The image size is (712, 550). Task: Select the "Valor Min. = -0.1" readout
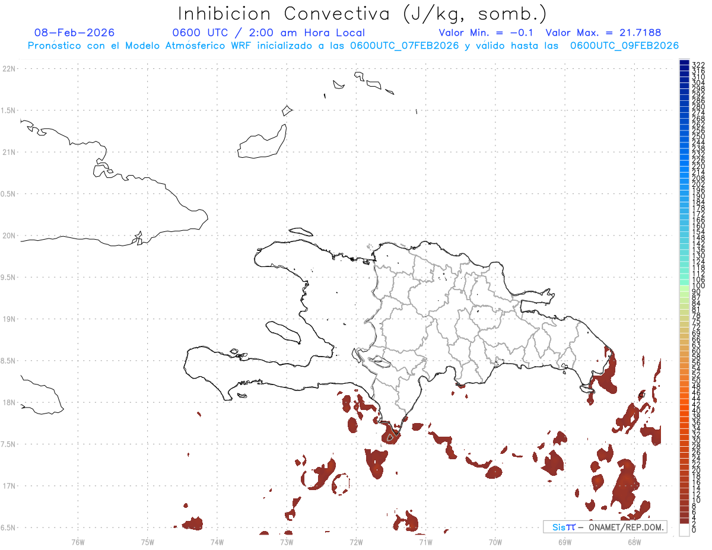point(487,33)
